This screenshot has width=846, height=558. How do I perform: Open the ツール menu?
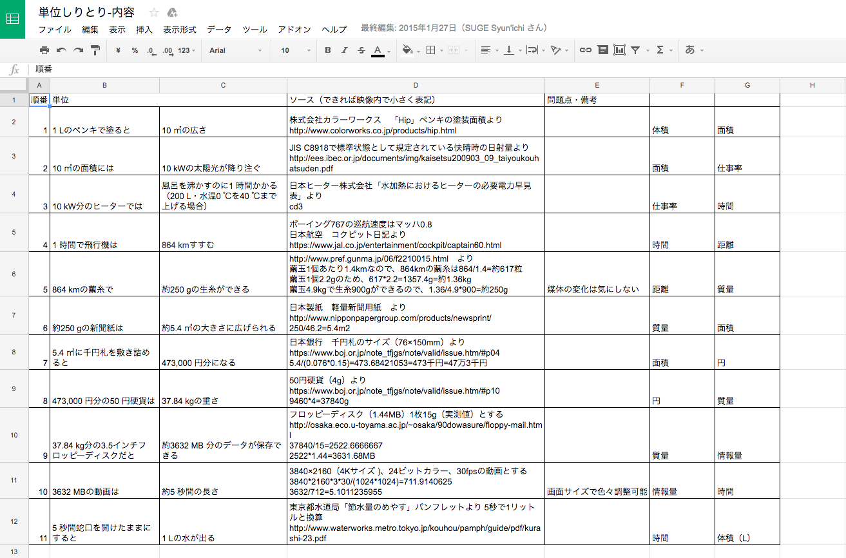(x=255, y=30)
